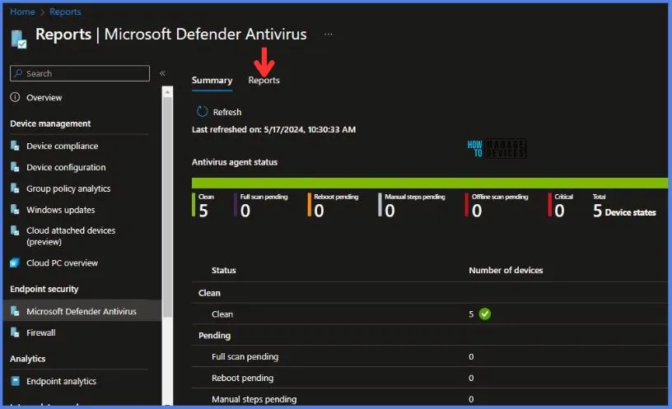The image size is (672, 409).
Task: Open Cloud attached devices (preview)
Action: [71, 236]
